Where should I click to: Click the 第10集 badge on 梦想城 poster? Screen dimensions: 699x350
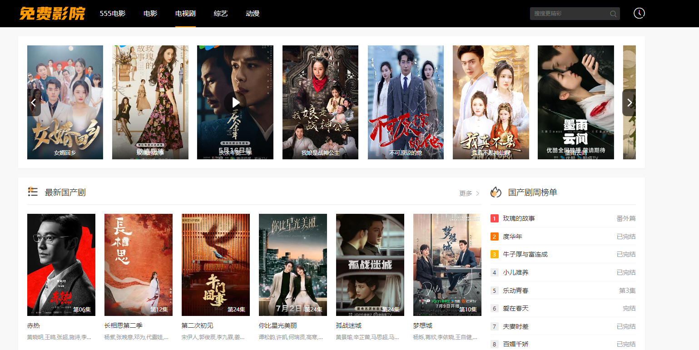pyautogui.click(x=468, y=310)
